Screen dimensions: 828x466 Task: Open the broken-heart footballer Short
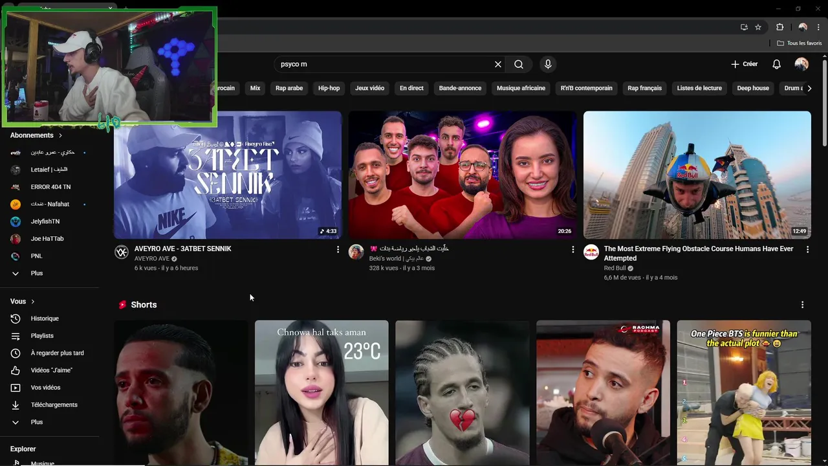463,393
